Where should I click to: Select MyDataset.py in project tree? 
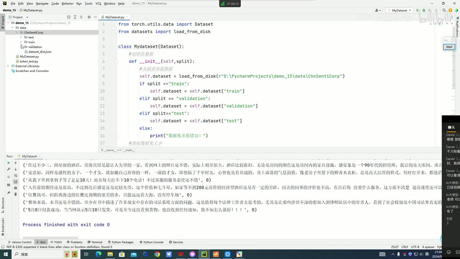pyautogui.click(x=29, y=56)
